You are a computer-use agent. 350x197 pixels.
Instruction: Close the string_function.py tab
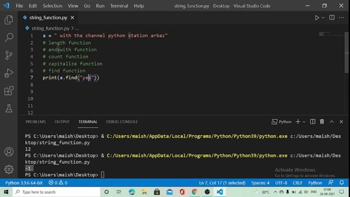tap(72, 18)
